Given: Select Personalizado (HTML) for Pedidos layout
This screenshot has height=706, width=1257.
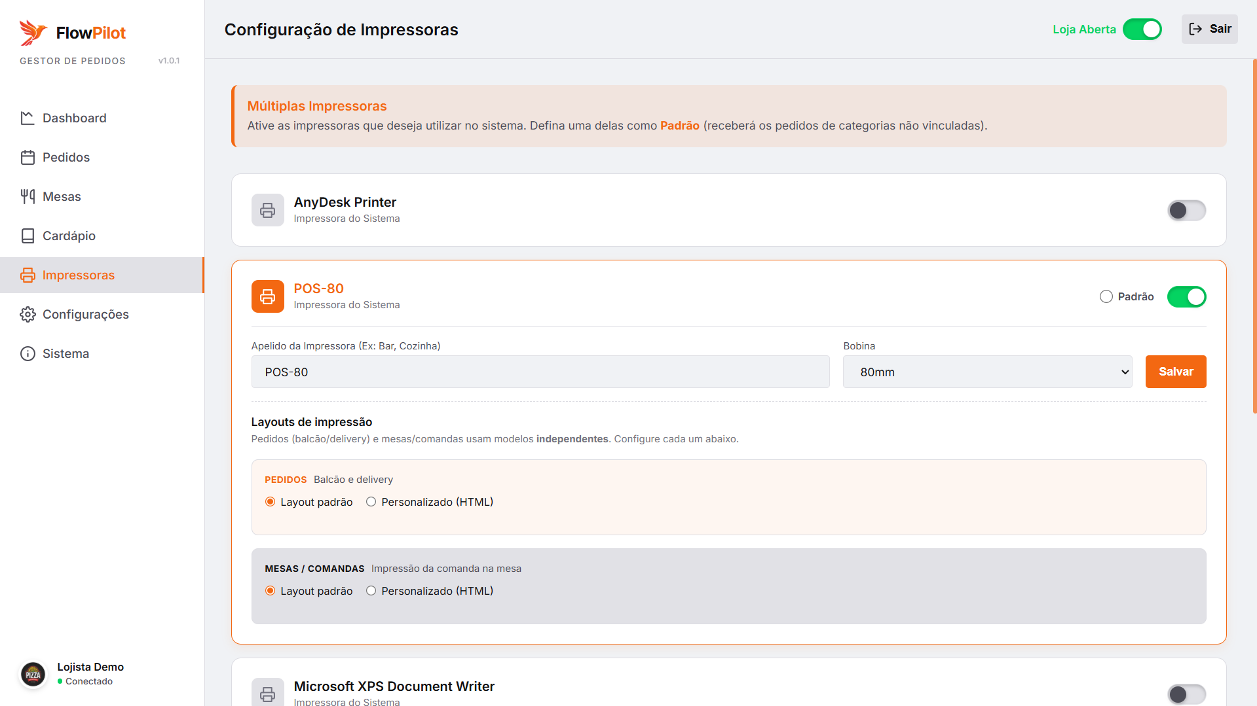Looking at the screenshot, I should [371, 502].
